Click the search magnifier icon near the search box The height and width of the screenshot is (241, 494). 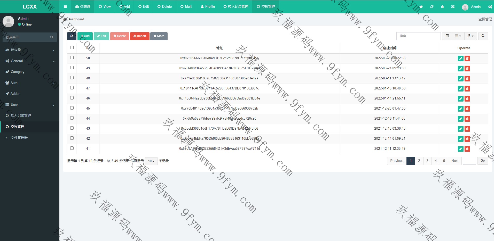[483, 36]
